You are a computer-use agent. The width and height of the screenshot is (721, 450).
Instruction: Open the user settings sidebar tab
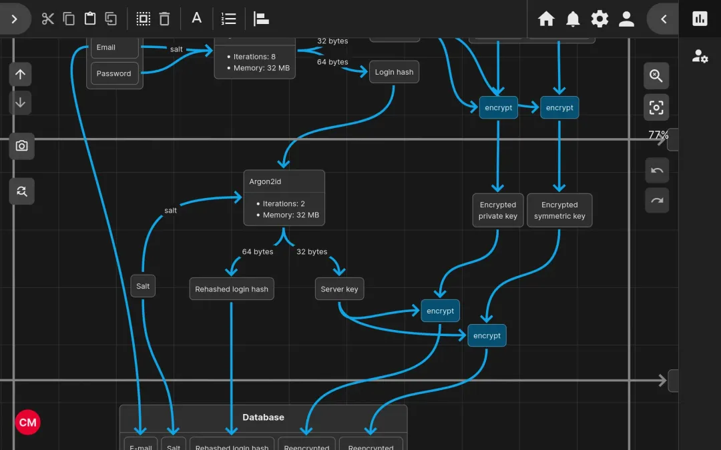[x=700, y=57]
